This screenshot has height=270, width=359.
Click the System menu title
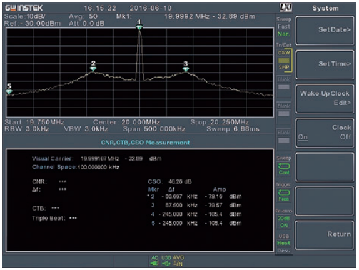tap(325, 8)
